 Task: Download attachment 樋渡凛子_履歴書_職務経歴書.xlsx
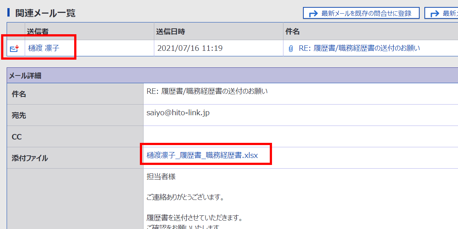pos(202,155)
